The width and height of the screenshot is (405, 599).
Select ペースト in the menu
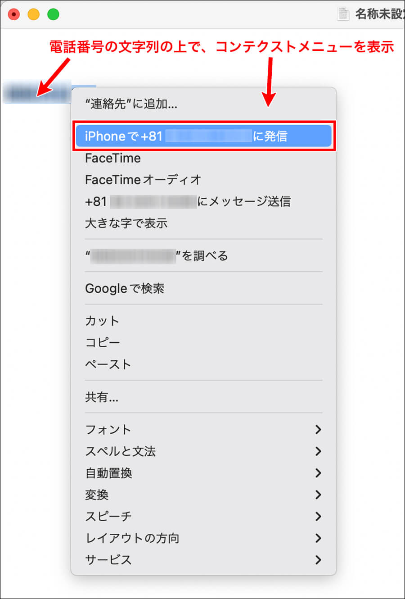click(108, 364)
